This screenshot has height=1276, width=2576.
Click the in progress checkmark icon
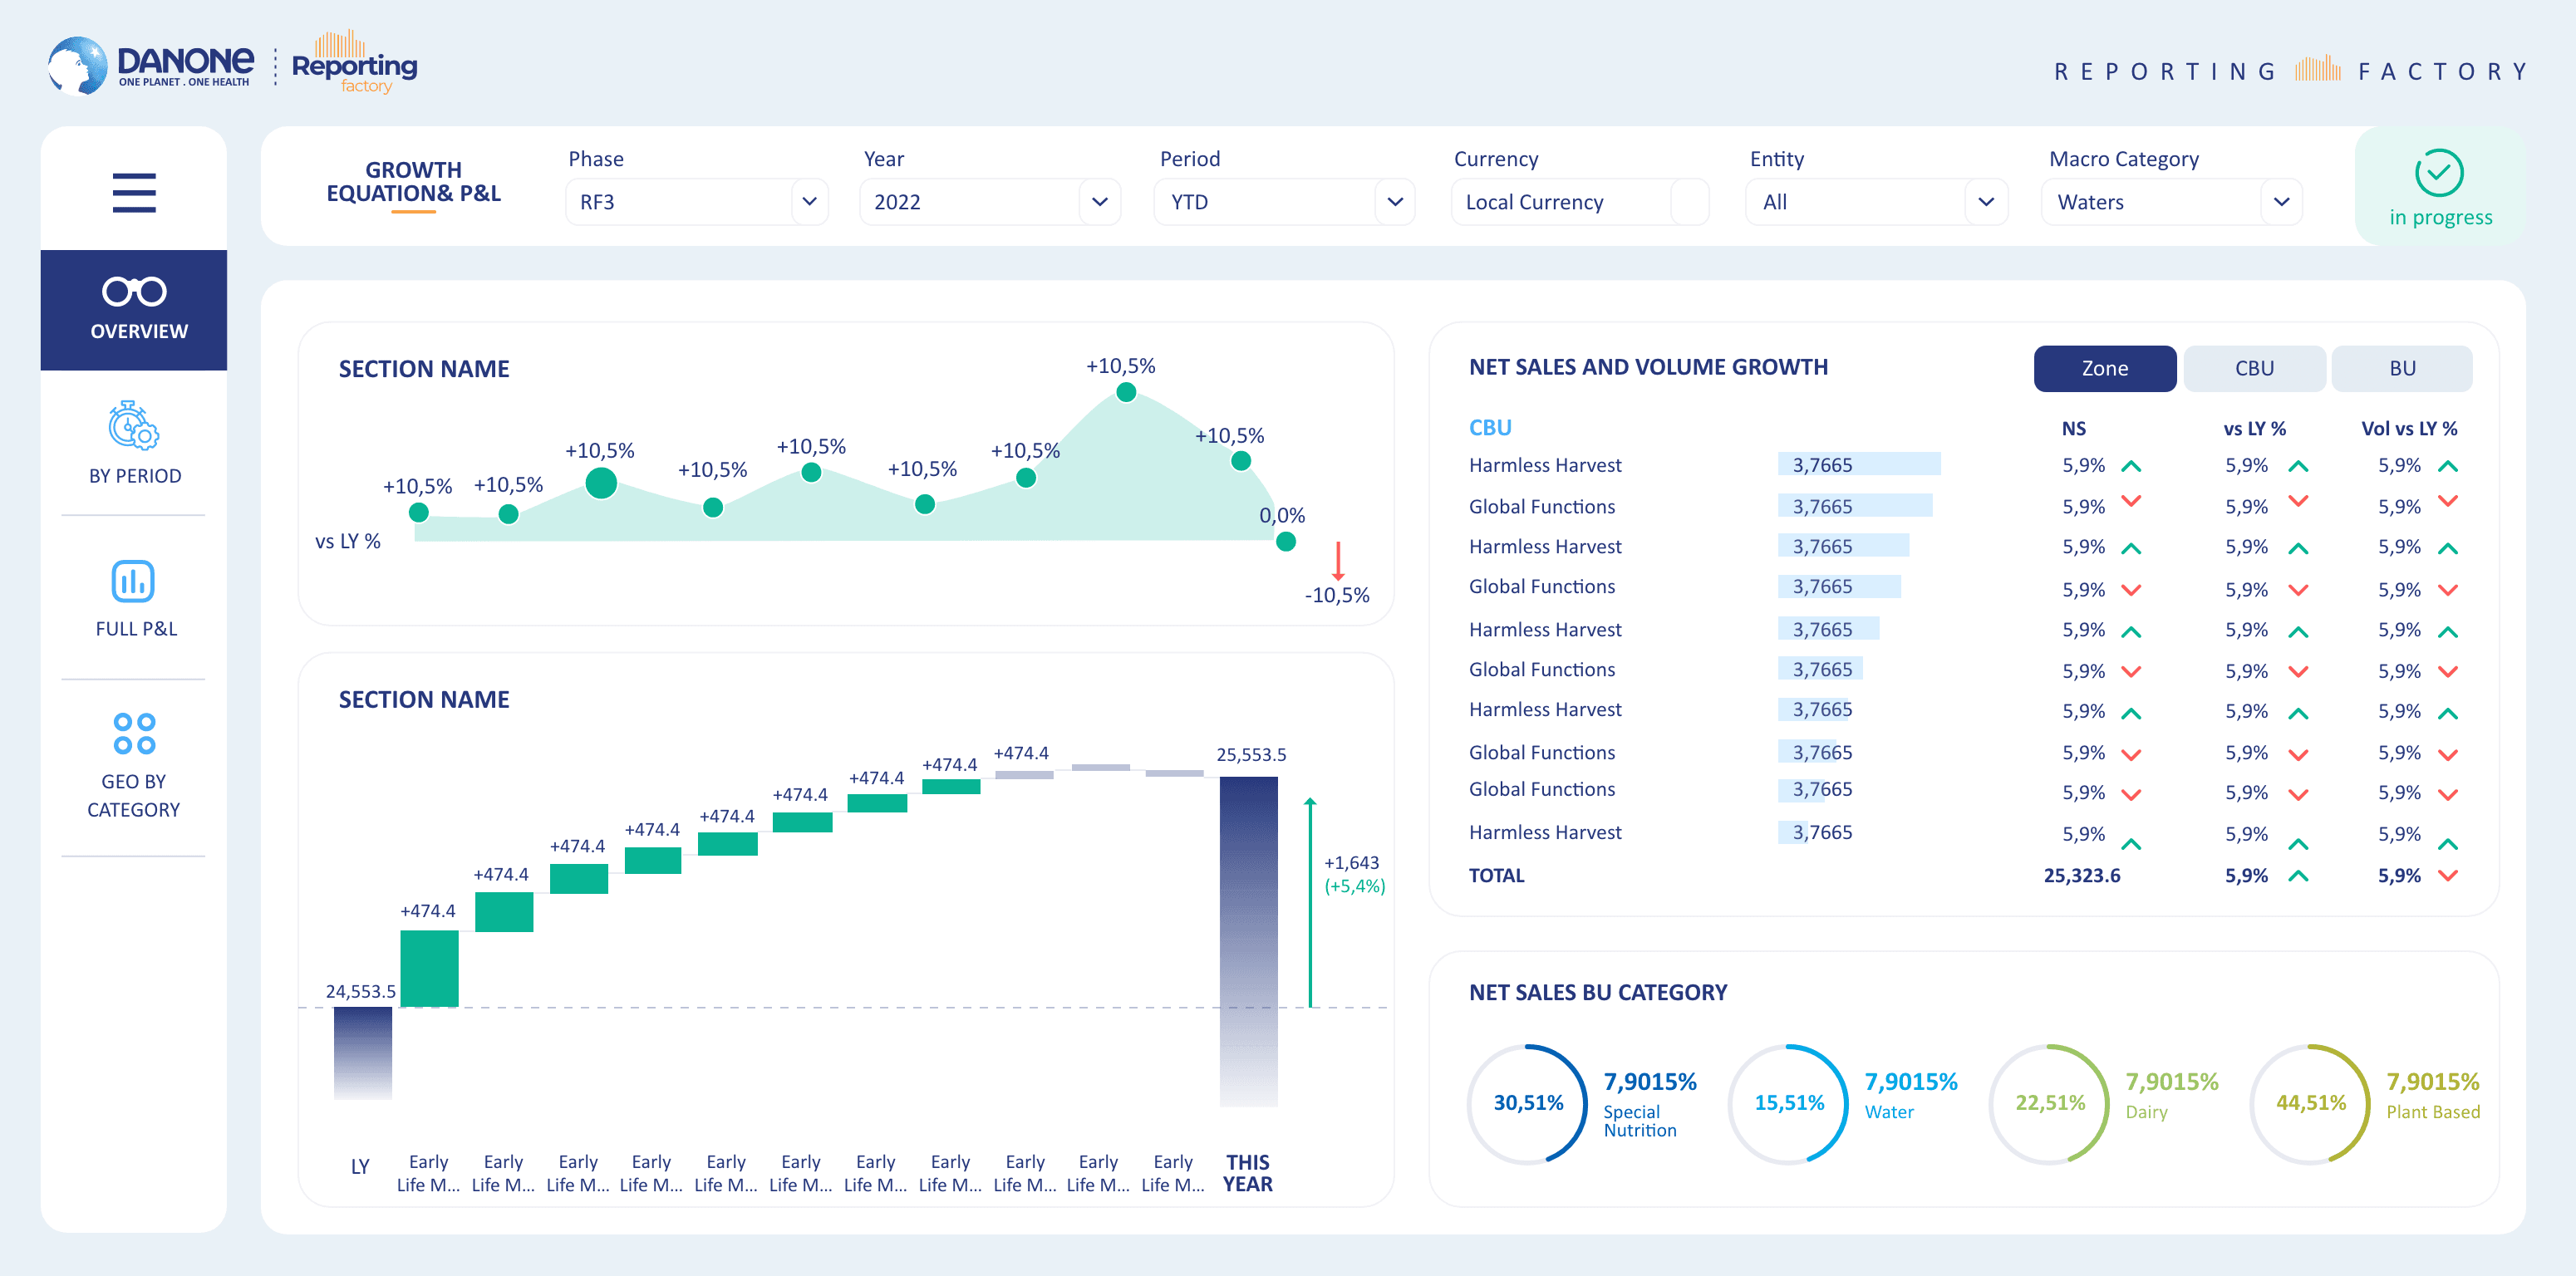point(2439,173)
